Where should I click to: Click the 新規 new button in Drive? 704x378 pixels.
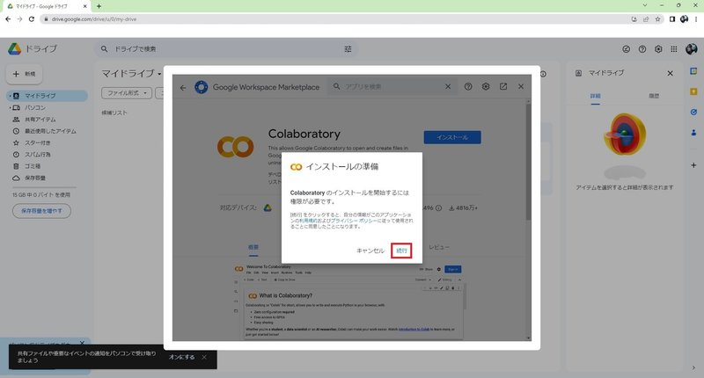25,74
